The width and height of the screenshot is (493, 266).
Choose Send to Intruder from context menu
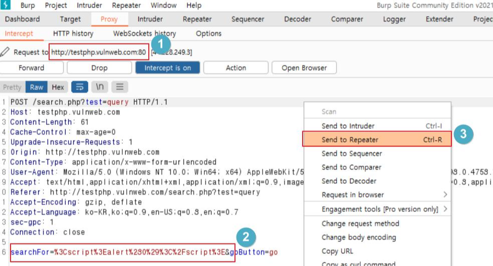point(377,126)
